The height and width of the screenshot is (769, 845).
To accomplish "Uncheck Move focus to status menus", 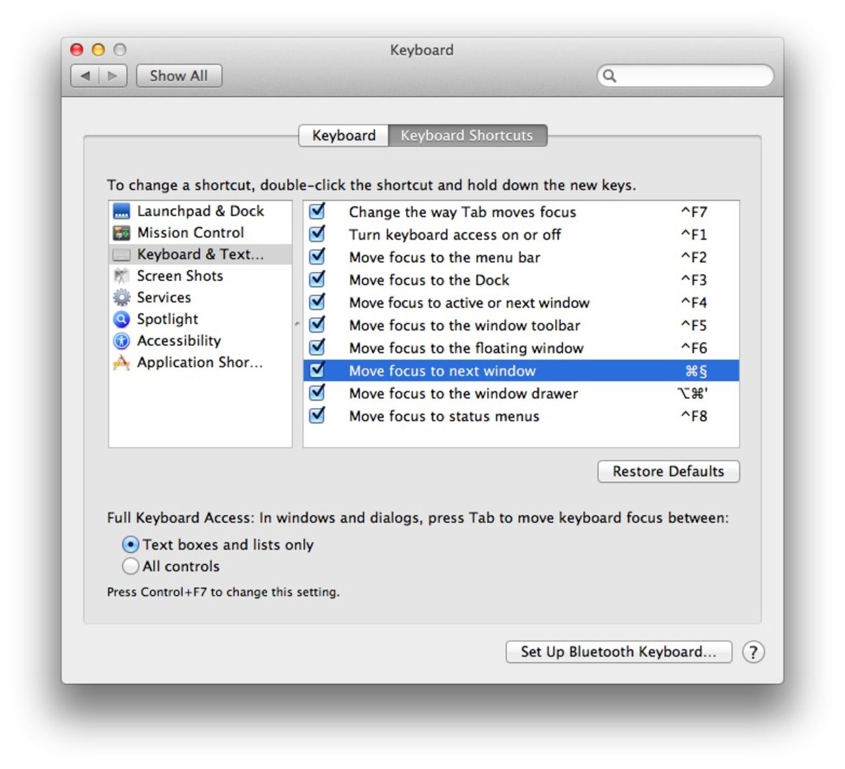I will (x=318, y=415).
